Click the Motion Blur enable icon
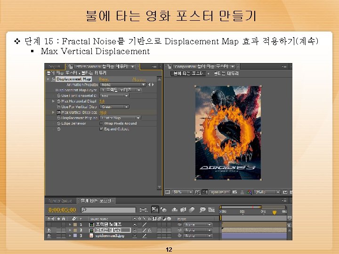Image resolution: width=339 pixels, height=254 pixels. tap(192, 209)
